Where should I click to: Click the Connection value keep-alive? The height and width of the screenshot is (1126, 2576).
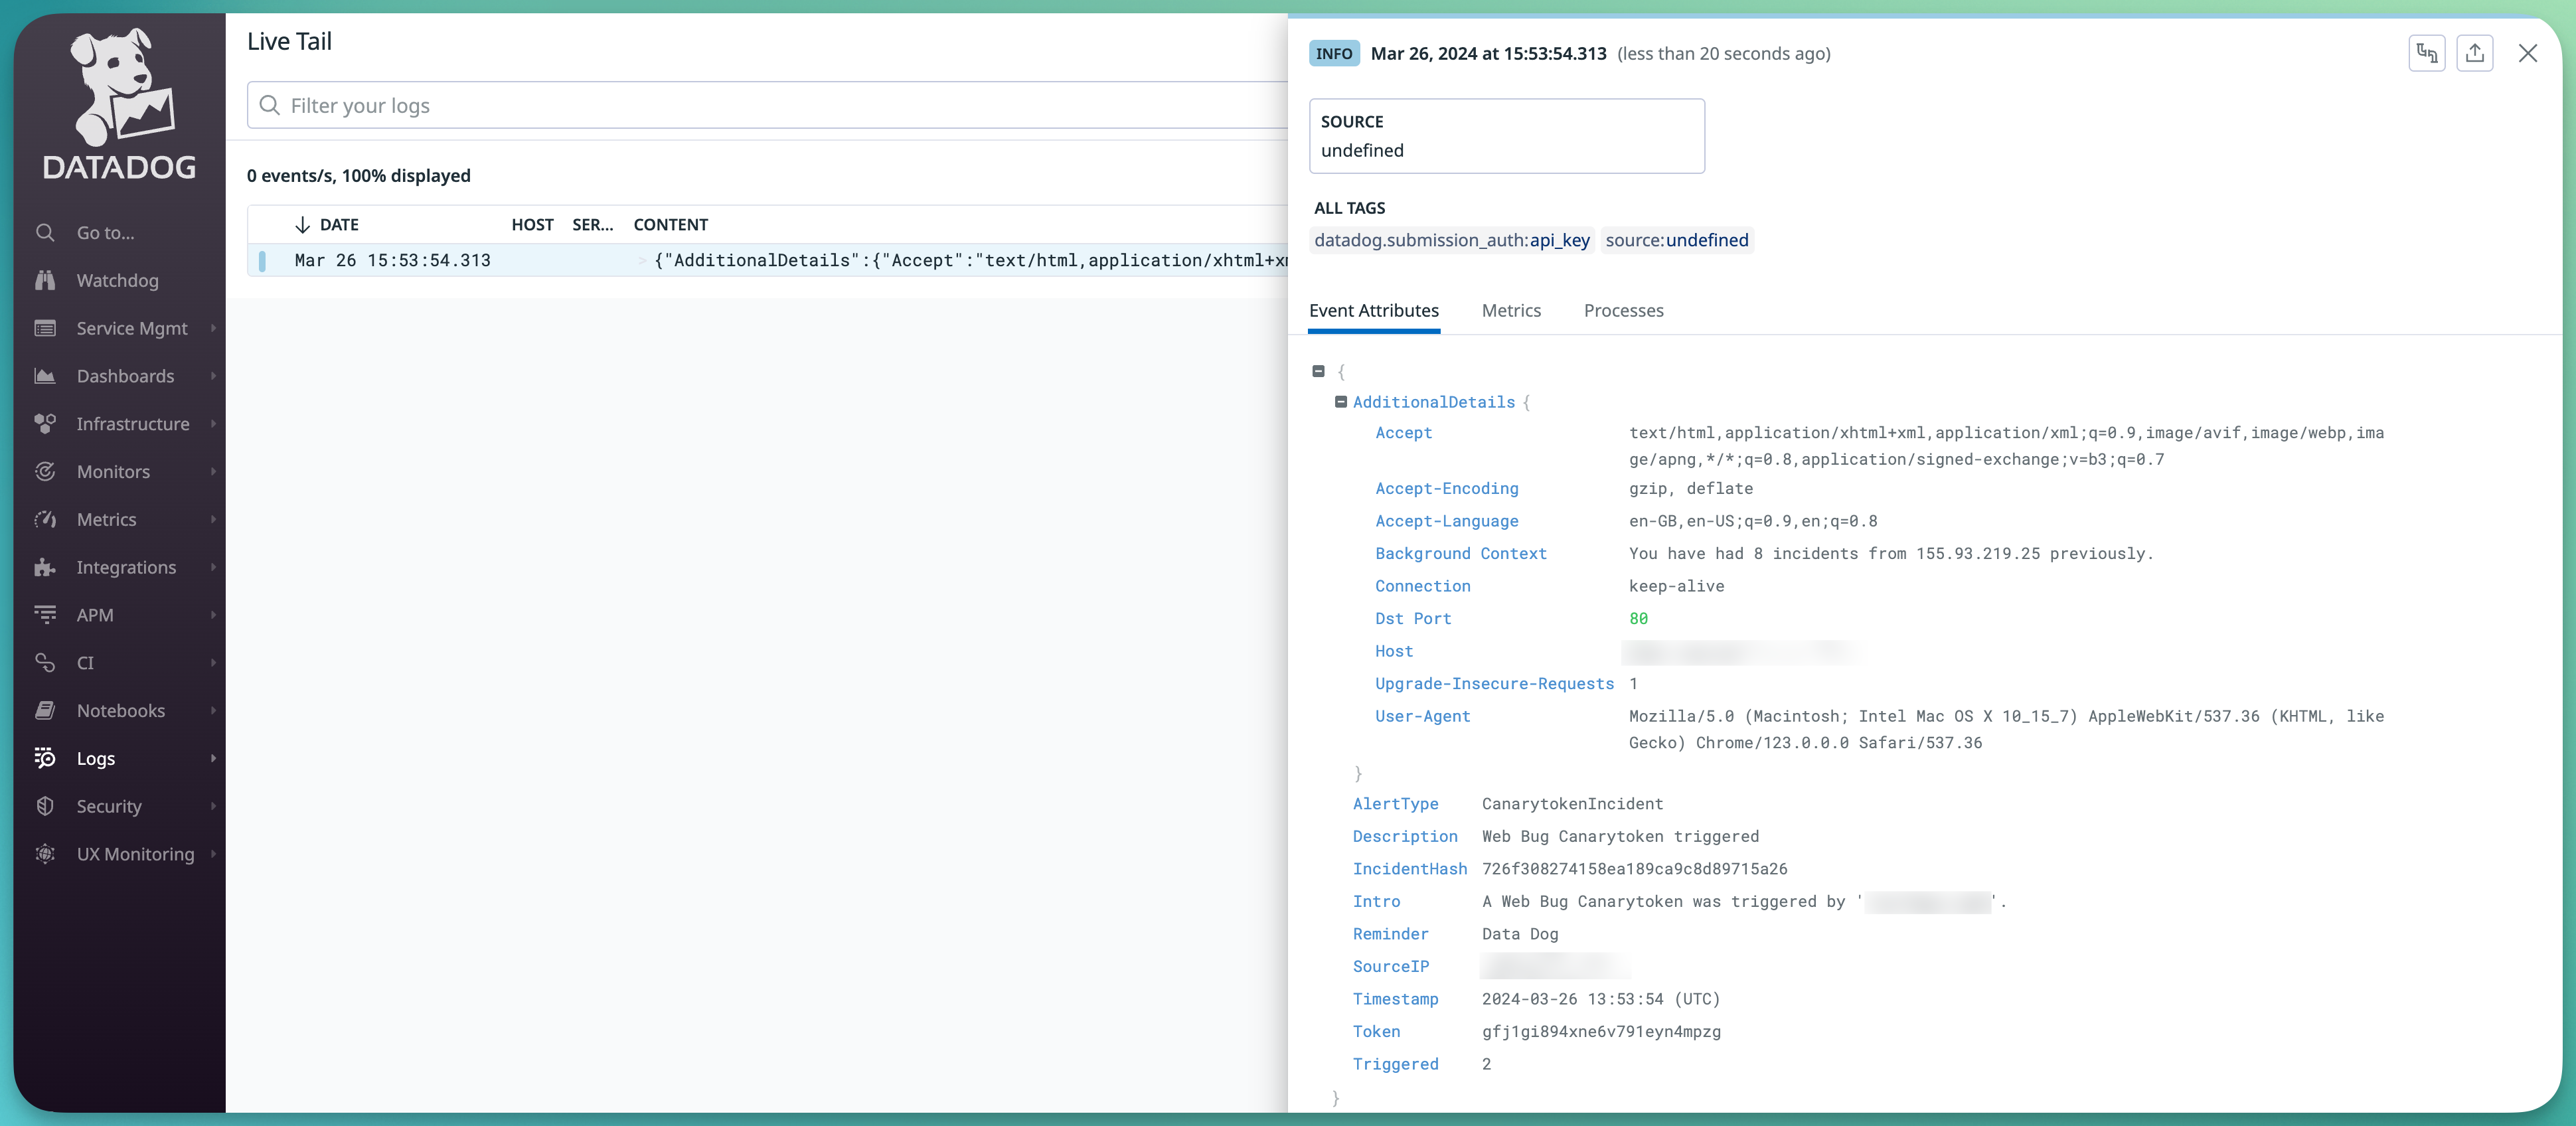pos(1676,586)
